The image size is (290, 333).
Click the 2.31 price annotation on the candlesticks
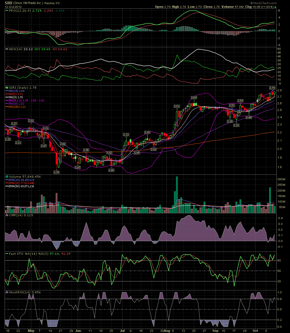tap(31, 121)
